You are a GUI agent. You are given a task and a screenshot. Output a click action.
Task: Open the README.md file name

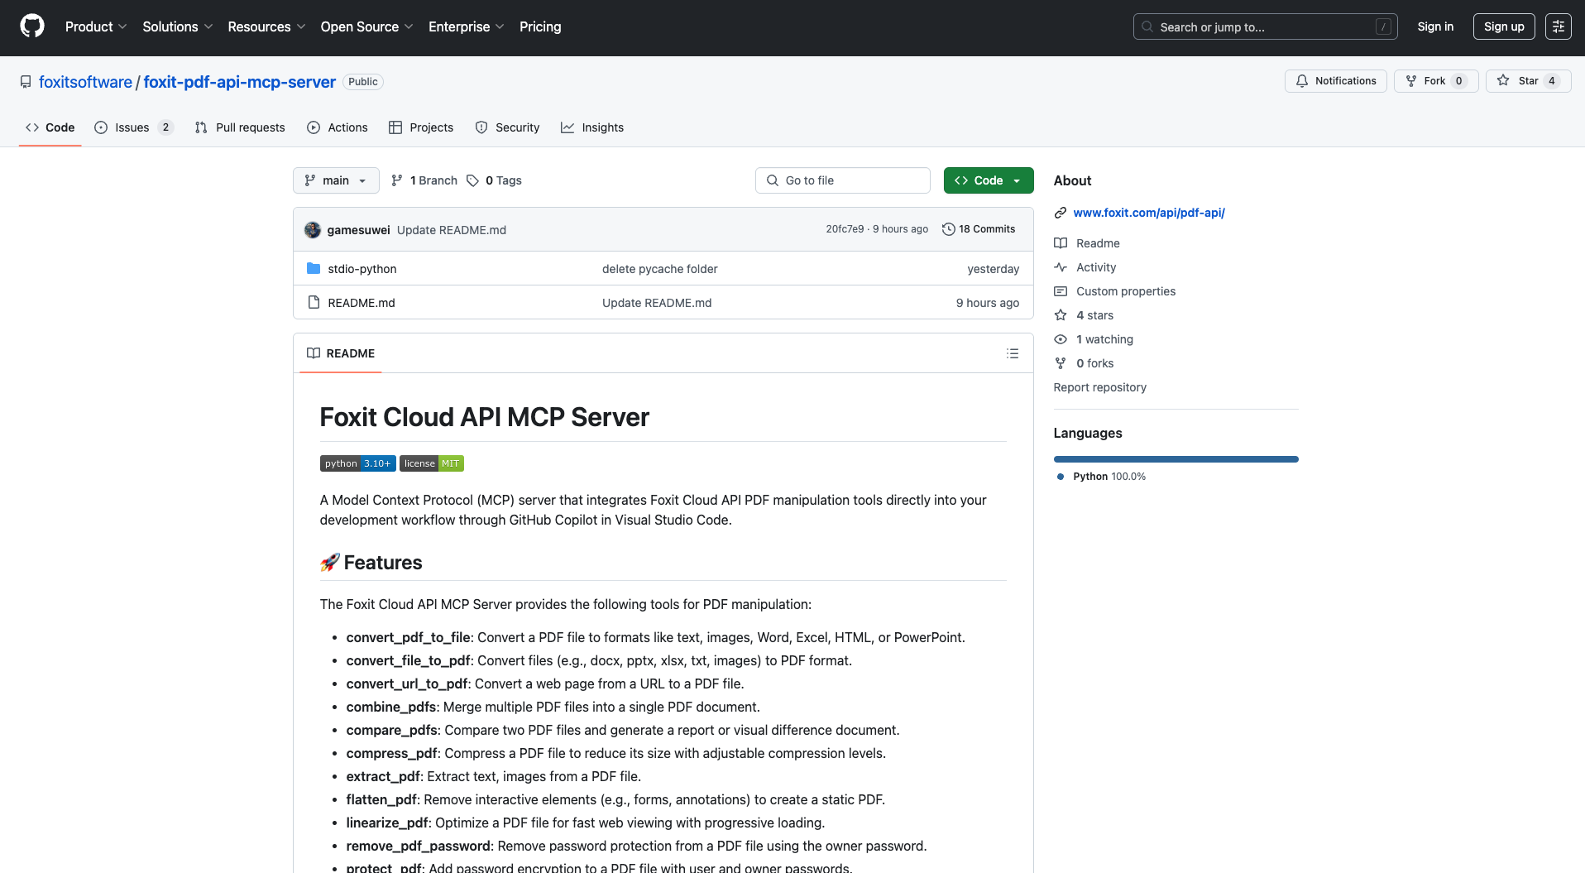(x=362, y=303)
